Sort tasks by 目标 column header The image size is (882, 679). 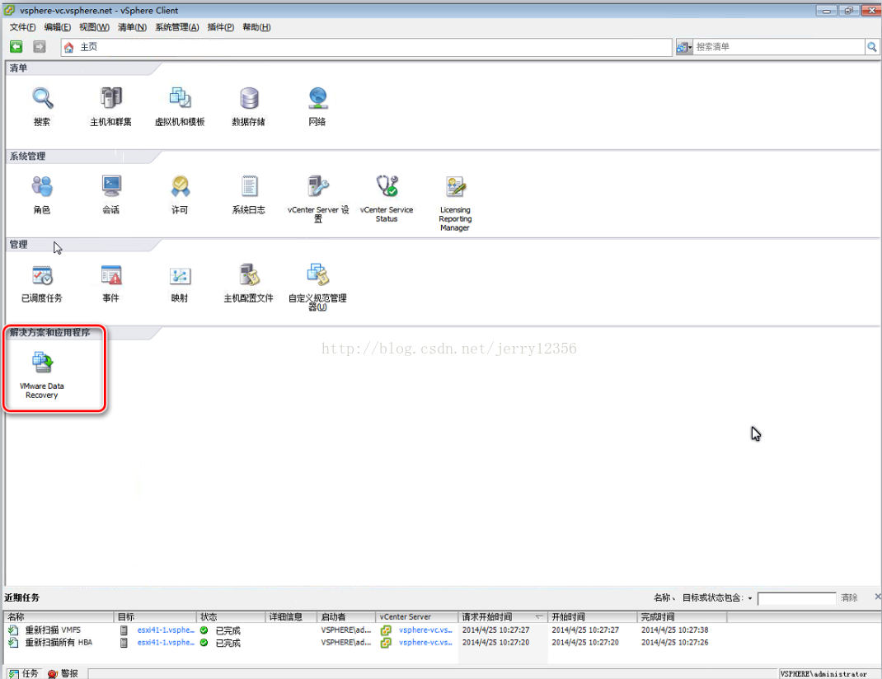(155, 617)
